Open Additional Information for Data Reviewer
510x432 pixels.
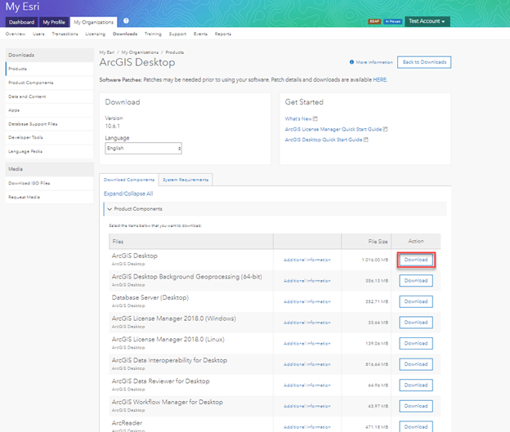[x=307, y=385]
